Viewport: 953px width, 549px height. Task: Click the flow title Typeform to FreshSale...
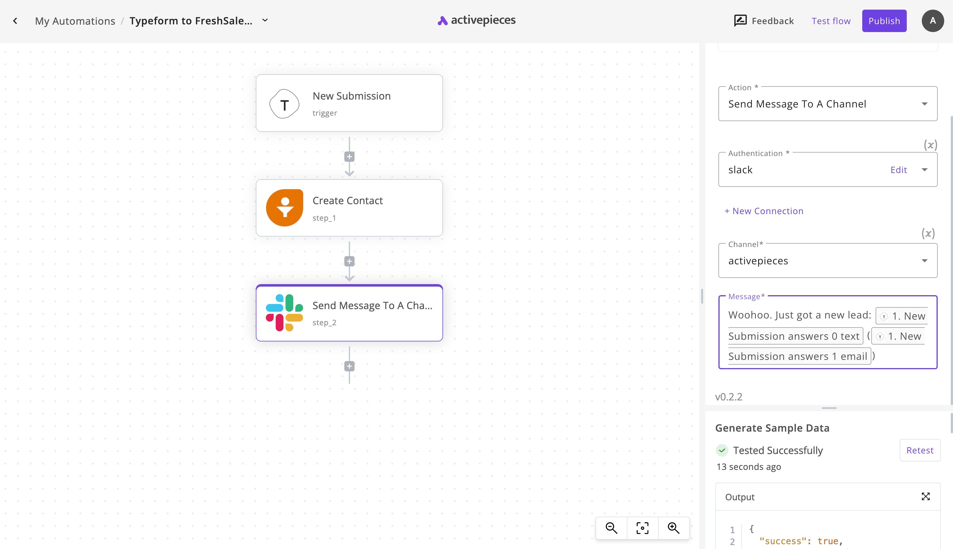pyautogui.click(x=191, y=21)
